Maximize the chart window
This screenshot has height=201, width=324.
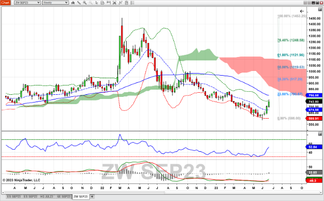click(x=317, y=3)
